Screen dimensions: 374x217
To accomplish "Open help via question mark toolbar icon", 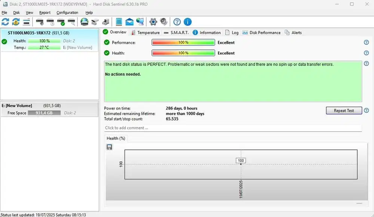I will 177,22.
